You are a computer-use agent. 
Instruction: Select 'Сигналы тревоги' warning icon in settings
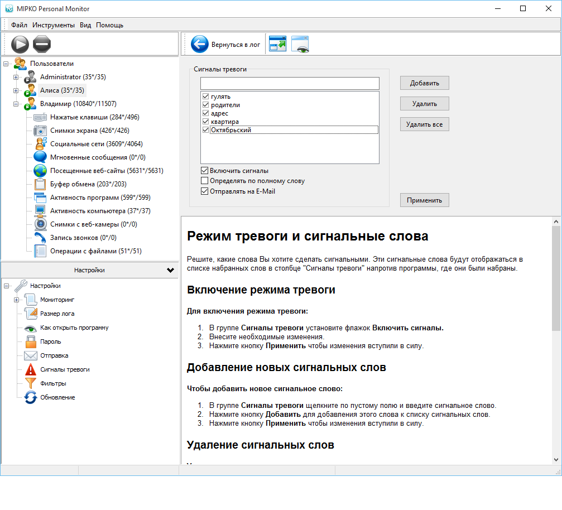pyautogui.click(x=30, y=369)
